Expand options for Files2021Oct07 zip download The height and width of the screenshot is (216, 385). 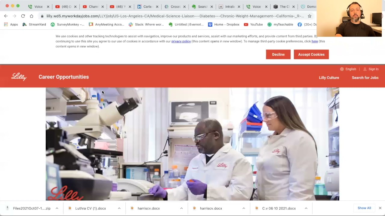tap(57, 208)
